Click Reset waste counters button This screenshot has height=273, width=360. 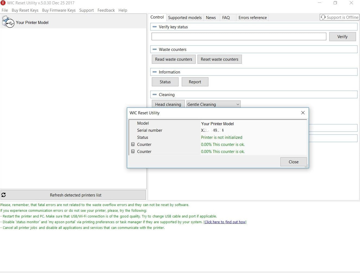(220, 59)
